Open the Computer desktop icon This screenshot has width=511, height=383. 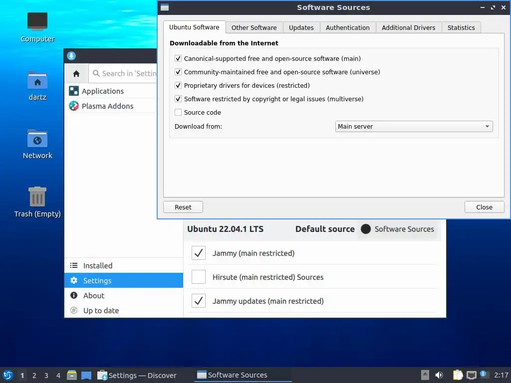pyautogui.click(x=37, y=22)
